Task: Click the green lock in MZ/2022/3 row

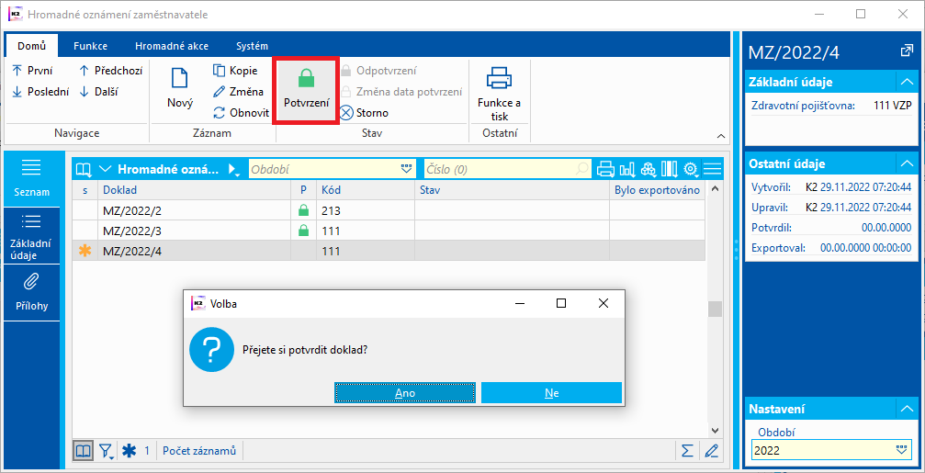Action: (304, 231)
